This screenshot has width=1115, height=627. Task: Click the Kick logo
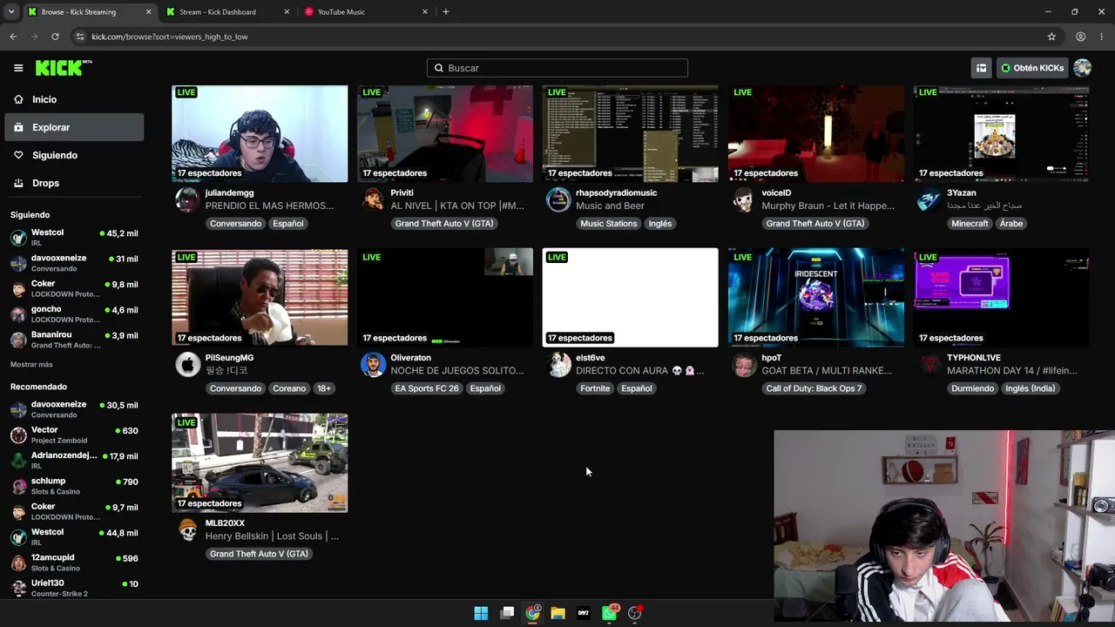click(64, 68)
